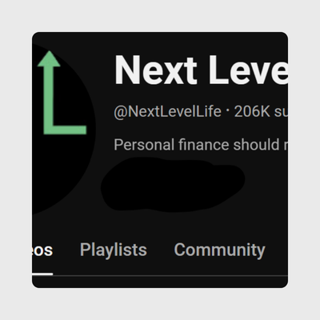Switch to the Community tab
The image size is (320, 320).
(219, 250)
